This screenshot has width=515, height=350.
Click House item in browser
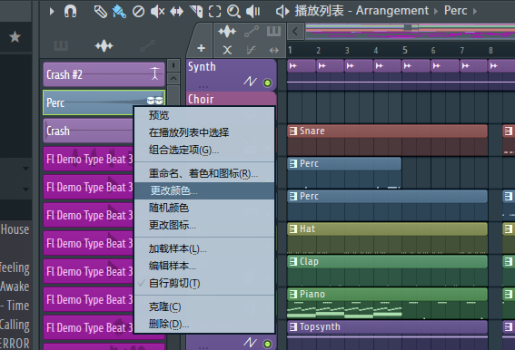pos(15,229)
